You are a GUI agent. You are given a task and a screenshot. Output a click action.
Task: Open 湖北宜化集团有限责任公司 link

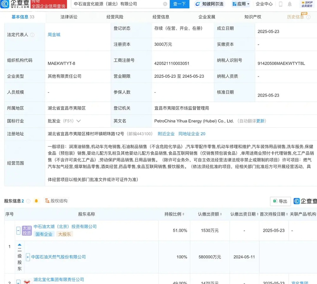tap(59, 280)
